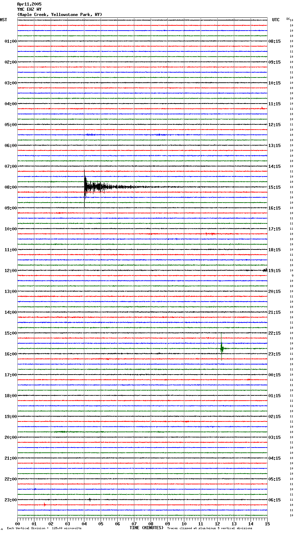Click the bottom axis minute tick "12"
295x533 pixels.
(217, 524)
